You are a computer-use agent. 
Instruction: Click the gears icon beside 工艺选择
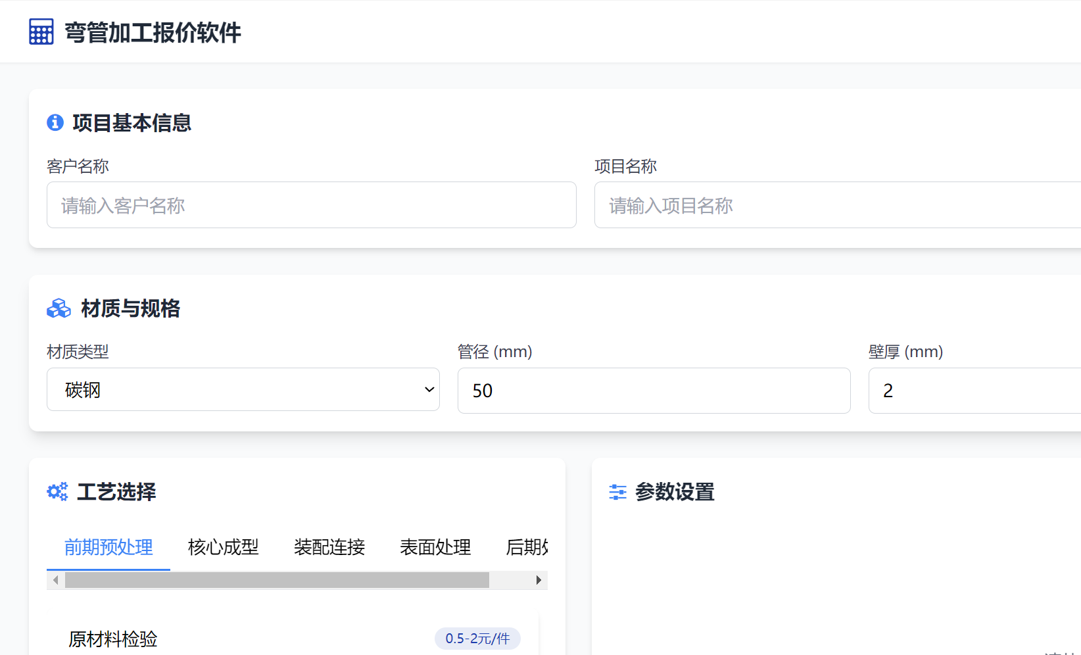[57, 491]
